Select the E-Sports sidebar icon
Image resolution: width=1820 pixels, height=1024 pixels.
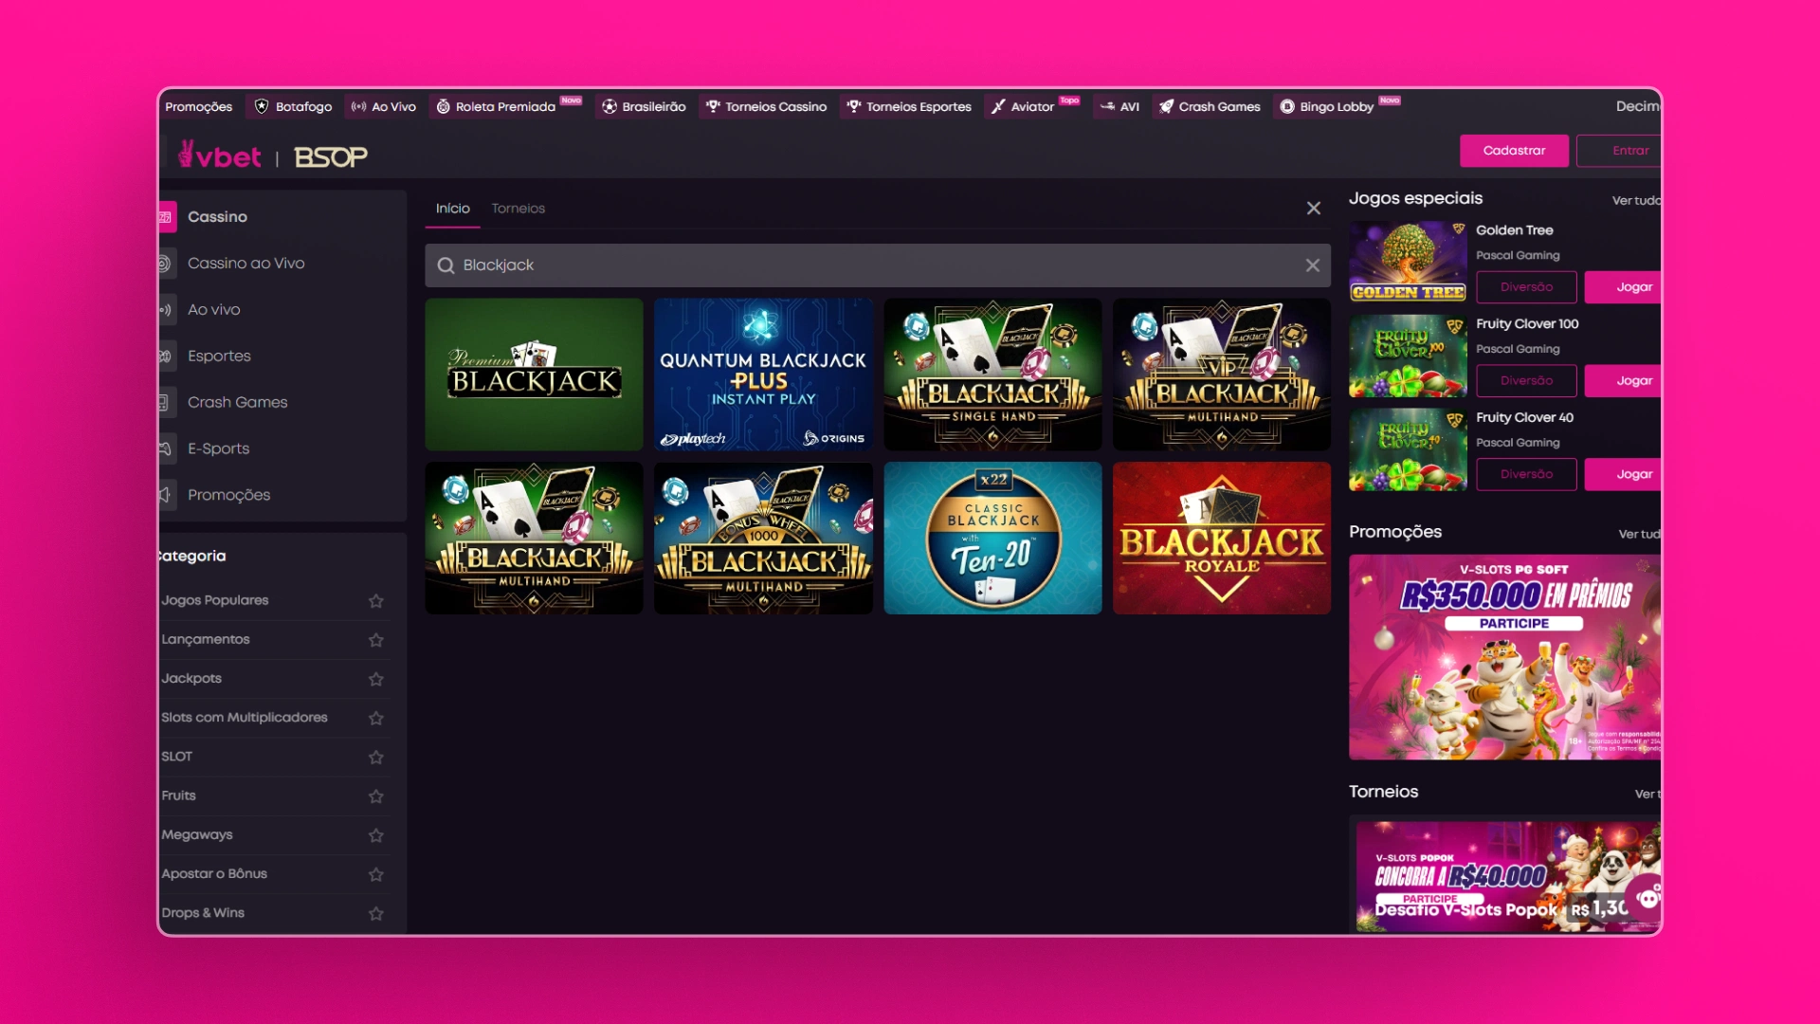[x=166, y=448]
